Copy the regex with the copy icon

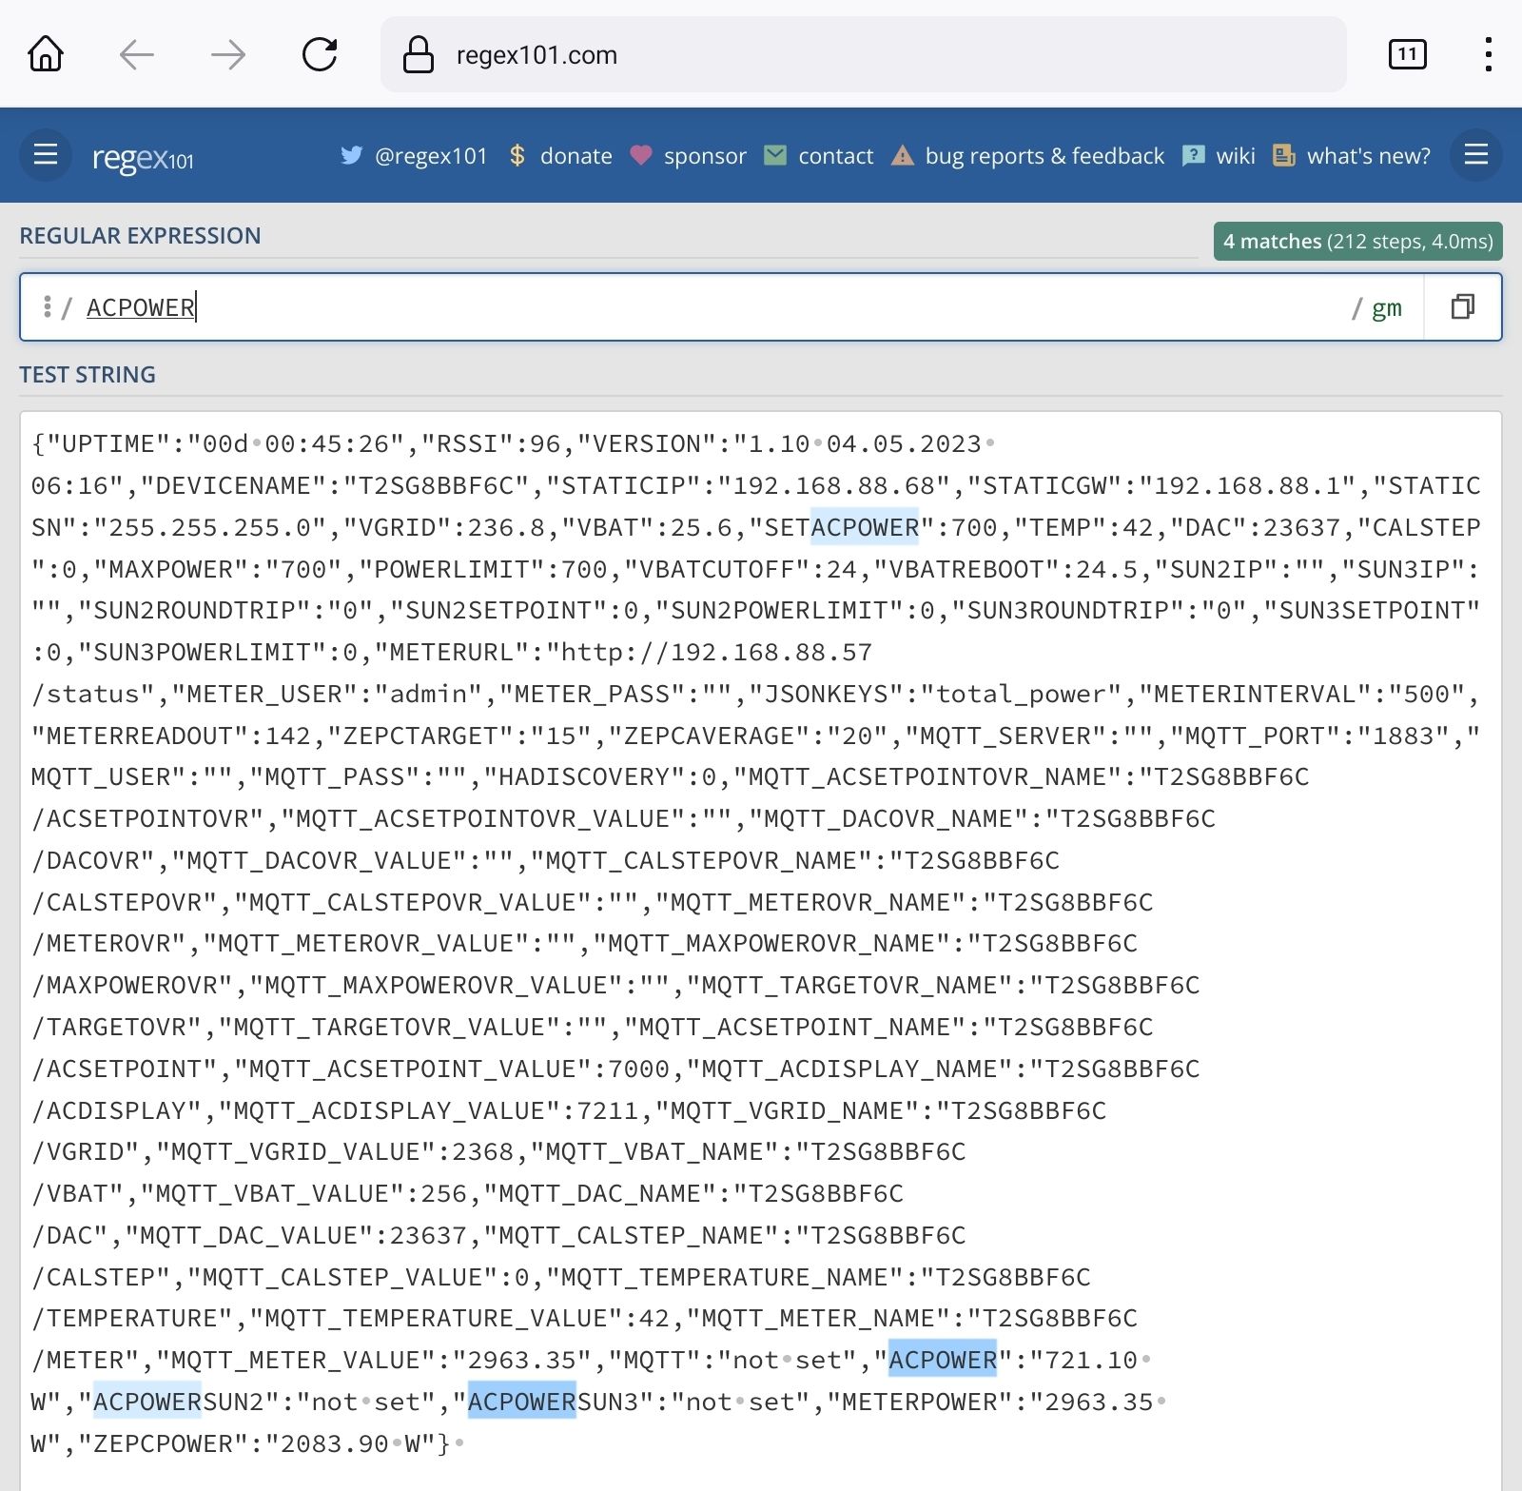1463,306
